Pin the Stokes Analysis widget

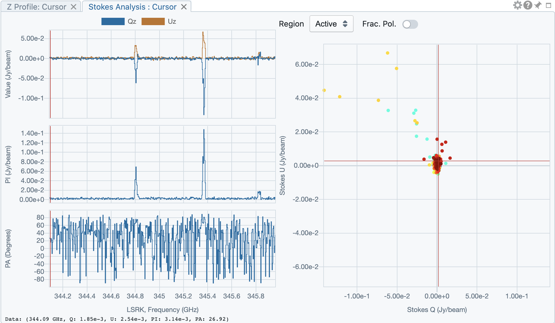pyautogui.click(x=538, y=5)
